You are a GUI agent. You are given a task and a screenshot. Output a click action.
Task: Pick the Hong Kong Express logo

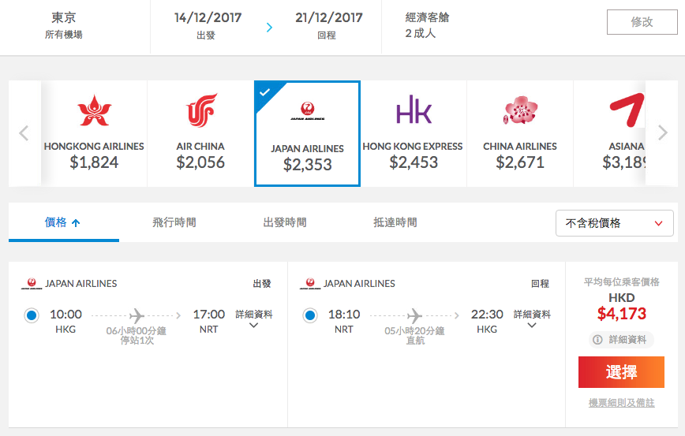pos(414,110)
